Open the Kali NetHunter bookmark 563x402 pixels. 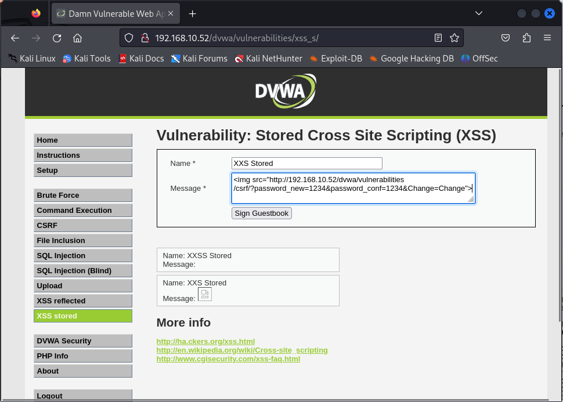[268, 59]
